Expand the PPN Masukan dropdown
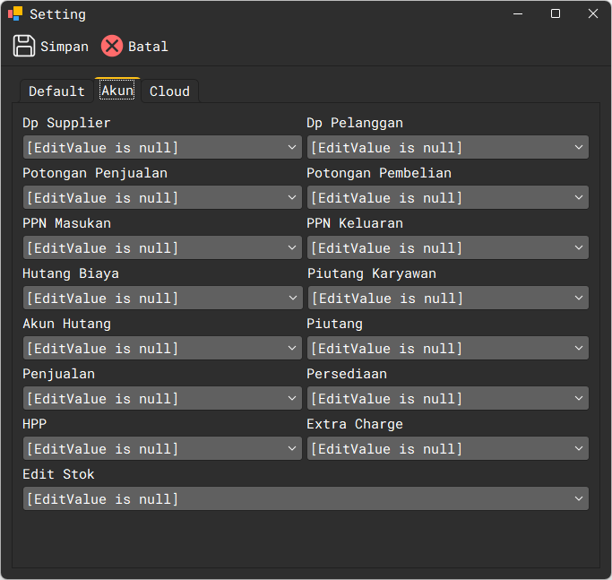Image resolution: width=612 pixels, height=580 pixels. pyautogui.click(x=293, y=248)
